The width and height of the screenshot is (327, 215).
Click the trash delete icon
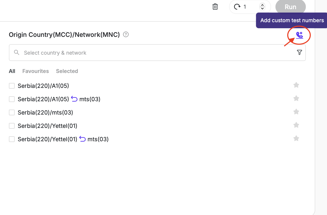[215, 7]
